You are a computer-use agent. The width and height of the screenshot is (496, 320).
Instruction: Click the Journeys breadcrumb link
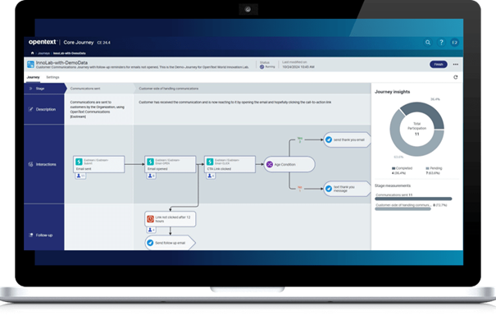[43, 53]
